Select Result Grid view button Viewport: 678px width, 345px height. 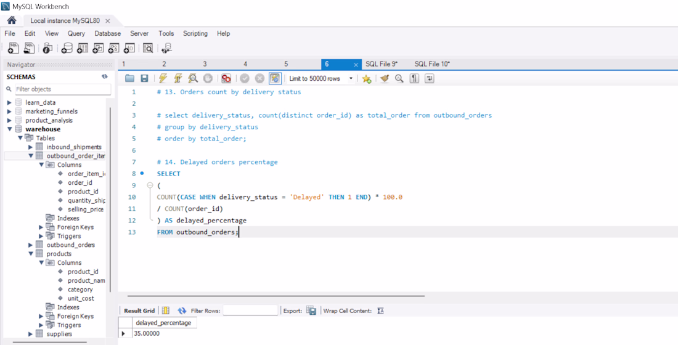click(x=139, y=310)
